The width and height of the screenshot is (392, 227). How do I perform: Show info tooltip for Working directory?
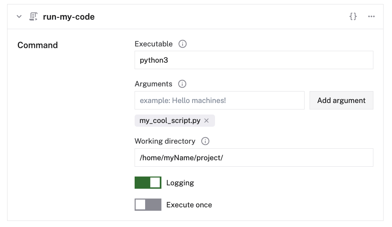coord(205,141)
